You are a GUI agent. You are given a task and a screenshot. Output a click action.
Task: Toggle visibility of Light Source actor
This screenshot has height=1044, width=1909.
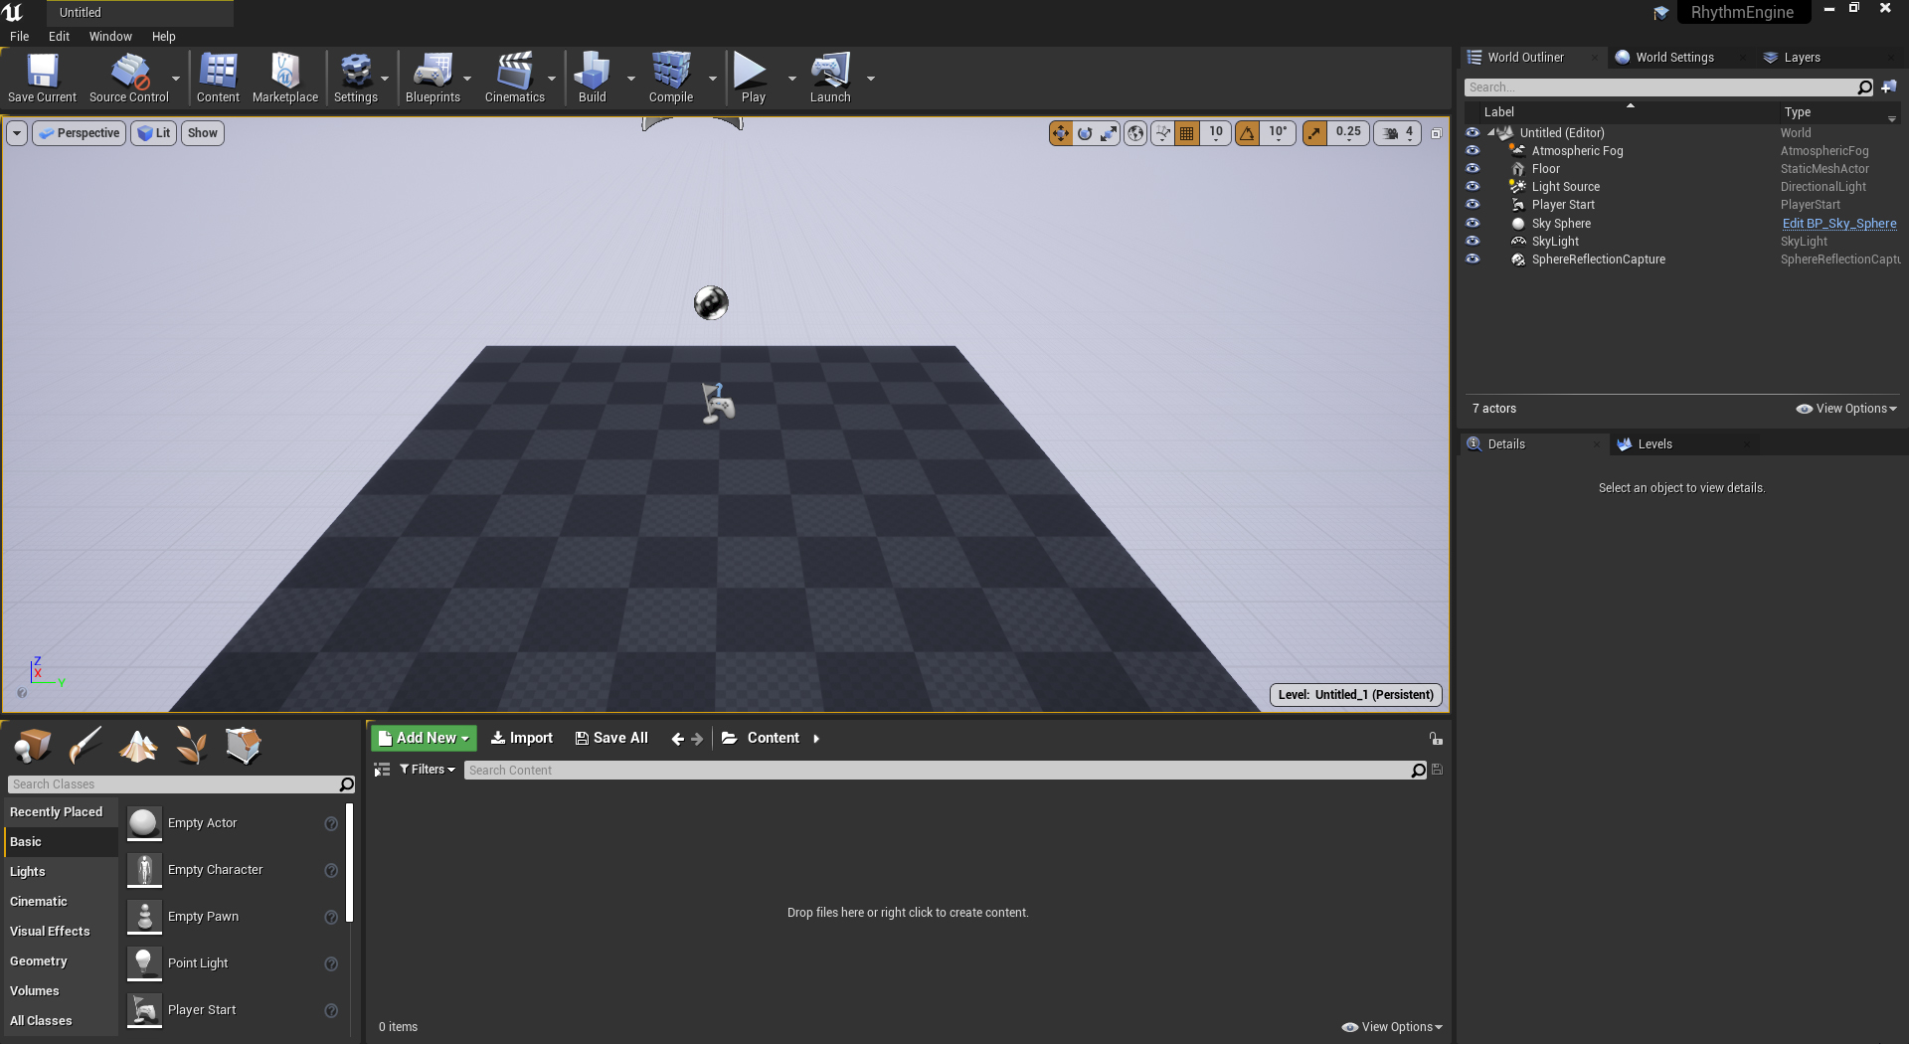pos(1473,187)
